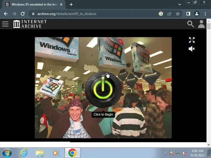211x158 pixels.
Task: Go to Internet Archive home via logo
Action: pyautogui.click(x=30, y=24)
